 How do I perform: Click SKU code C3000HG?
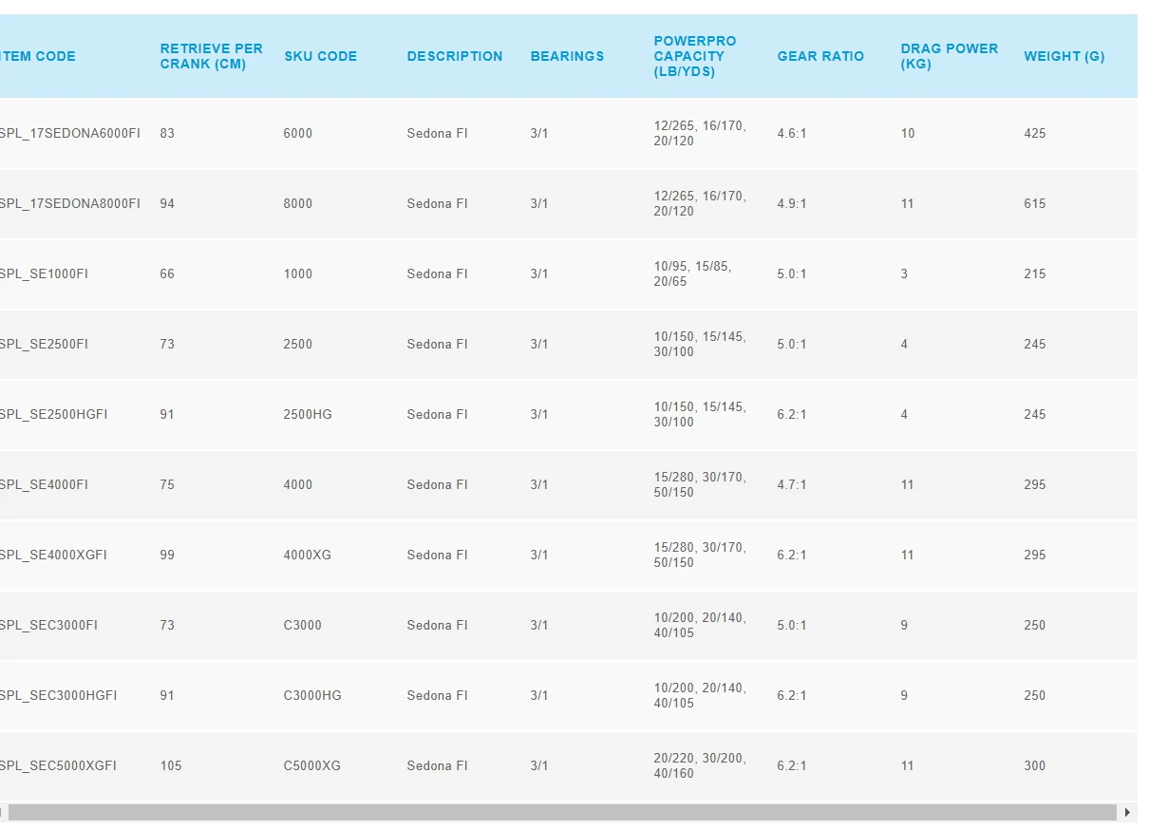click(312, 695)
